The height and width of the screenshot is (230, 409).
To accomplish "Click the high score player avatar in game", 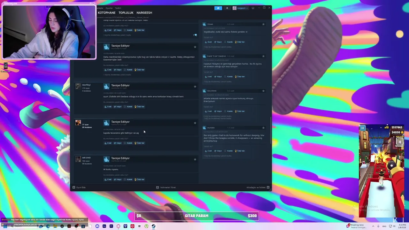I will coord(399,141).
